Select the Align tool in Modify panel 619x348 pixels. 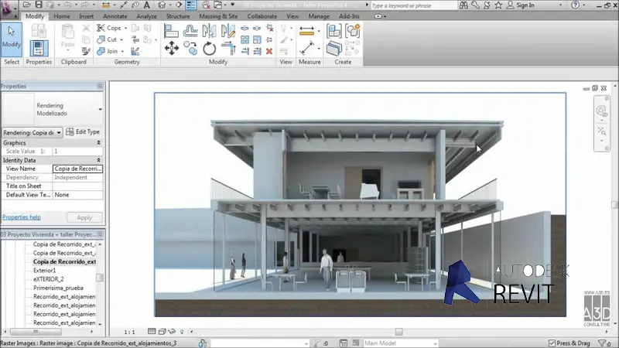pyautogui.click(x=170, y=31)
